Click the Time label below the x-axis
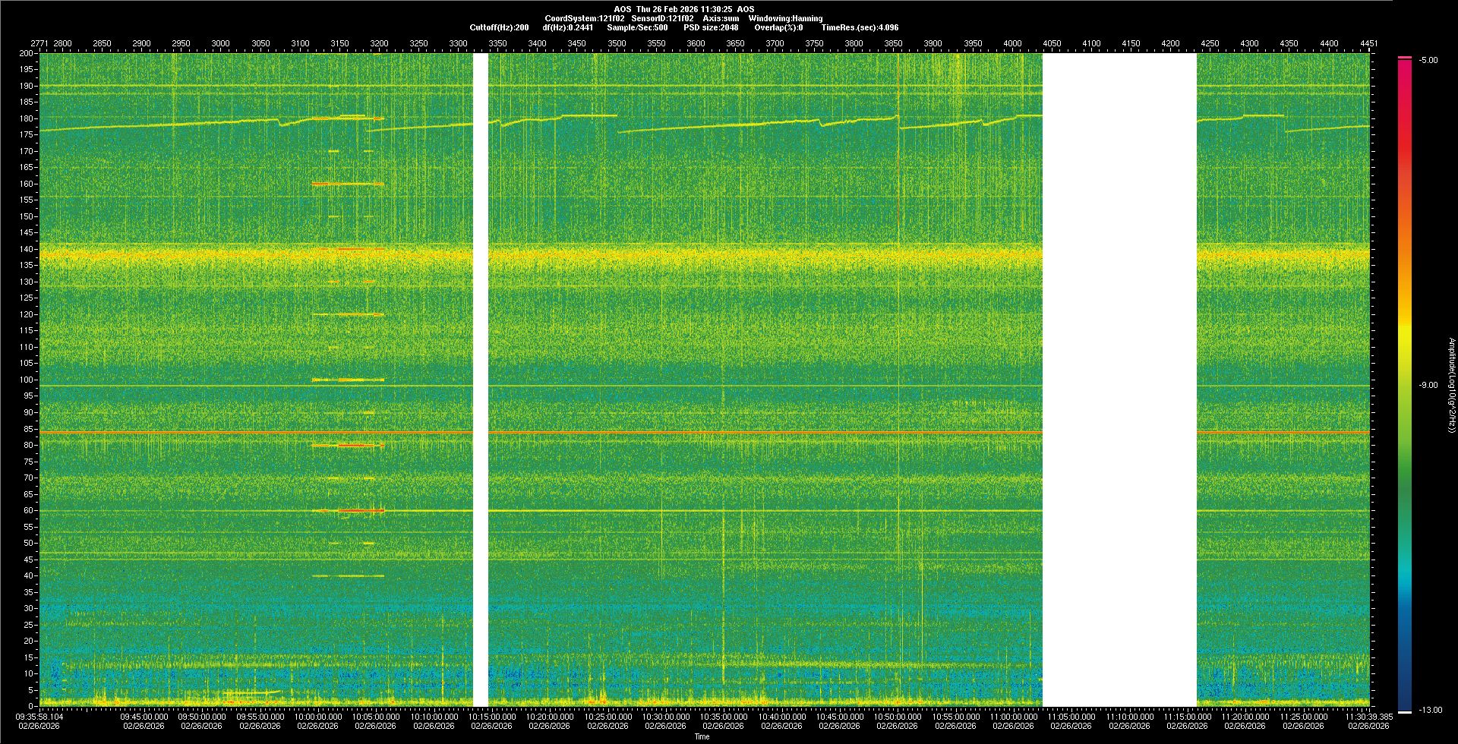The height and width of the screenshot is (744, 1458). tap(702, 736)
